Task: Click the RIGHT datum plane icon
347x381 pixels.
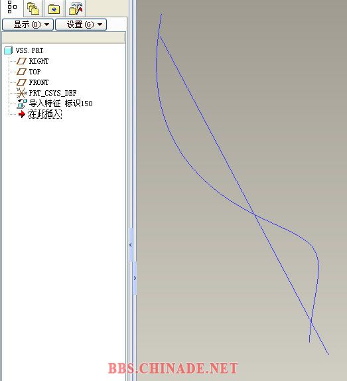Action: coord(21,61)
